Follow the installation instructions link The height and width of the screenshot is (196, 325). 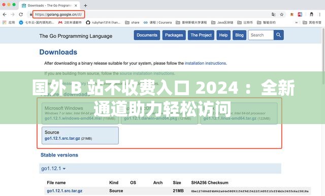205,63
